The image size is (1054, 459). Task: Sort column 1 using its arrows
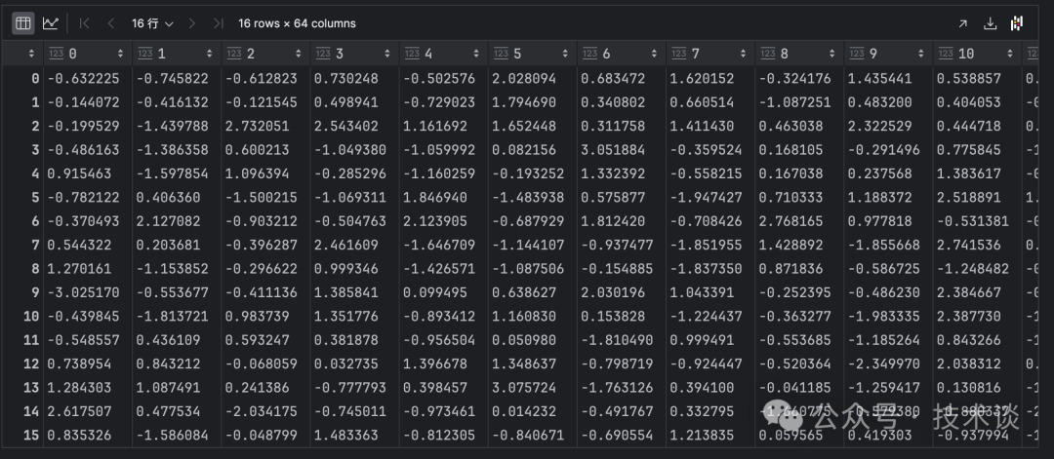(209, 54)
